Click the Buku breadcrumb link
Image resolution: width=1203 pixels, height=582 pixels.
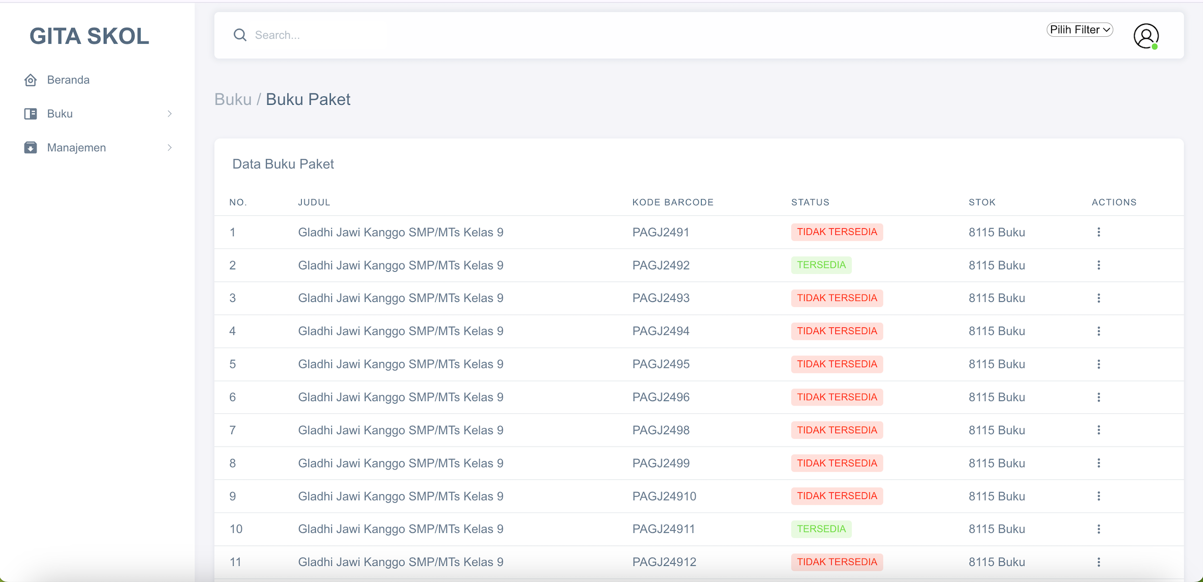coord(233,99)
